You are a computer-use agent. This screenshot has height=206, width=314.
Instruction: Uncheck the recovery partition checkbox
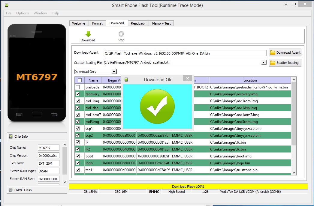(x=78, y=94)
